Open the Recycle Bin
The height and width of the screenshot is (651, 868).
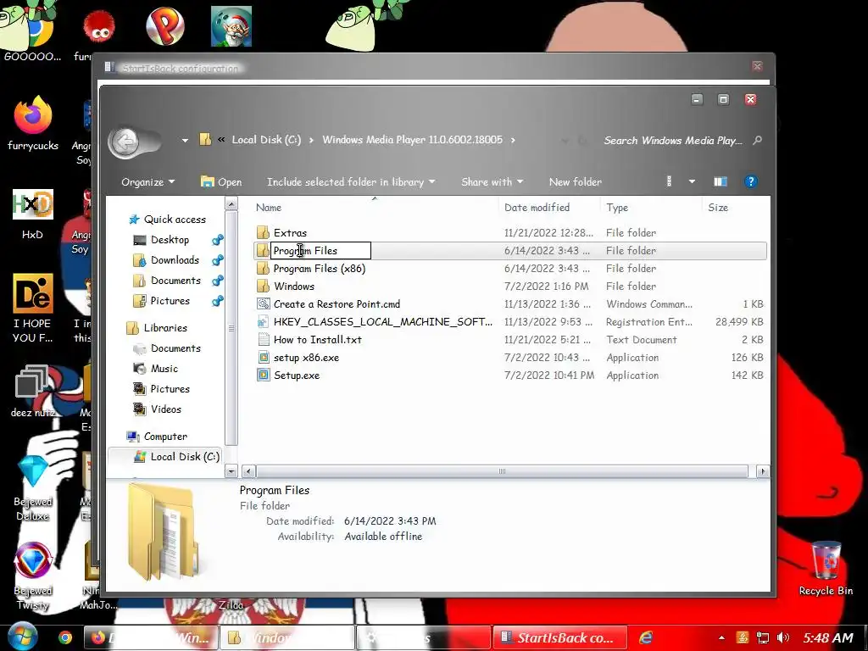click(826, 570)
